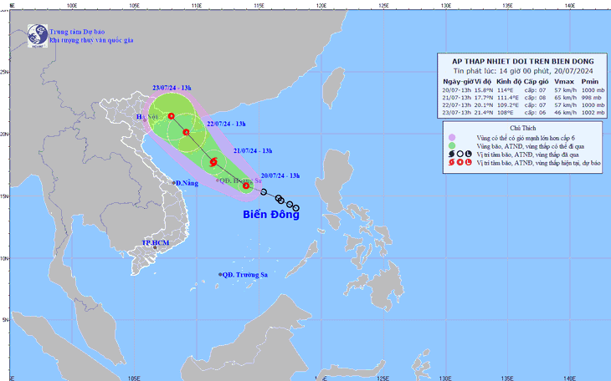The width and height of the screenshot is (611, 381).
Task: Click the '23/07-13h' table row date
Action: pos(457,113)
